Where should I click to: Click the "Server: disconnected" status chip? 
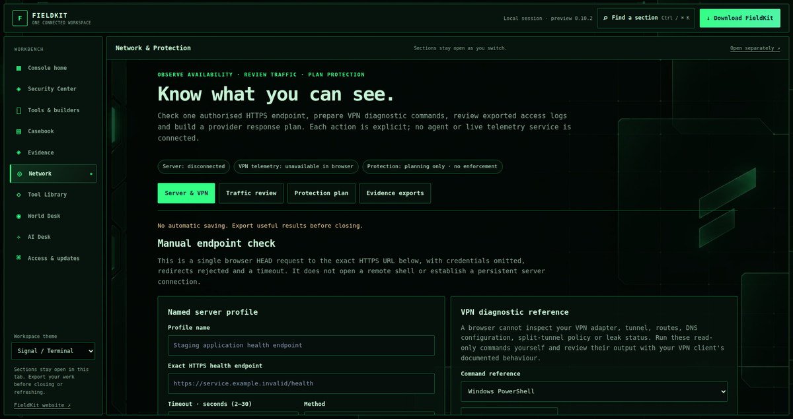click(x=194, y=166)
